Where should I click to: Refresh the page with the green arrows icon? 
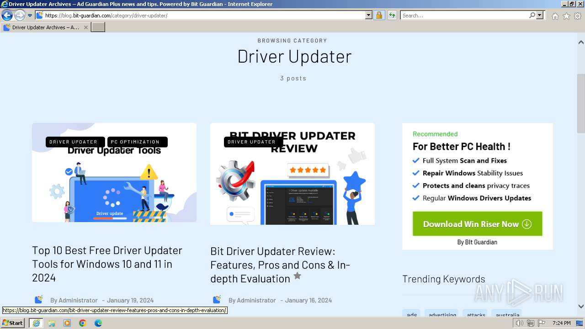click(392, 16)
